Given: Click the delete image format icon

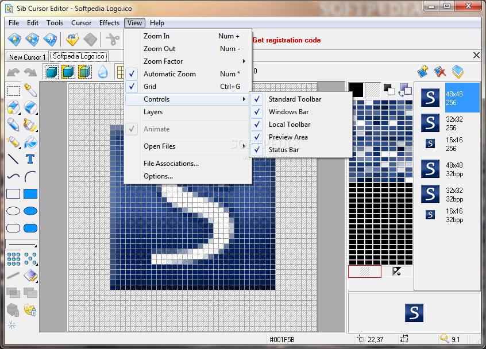Looking at the screenshot, I should pyautogui.click(x=440, y=72).
